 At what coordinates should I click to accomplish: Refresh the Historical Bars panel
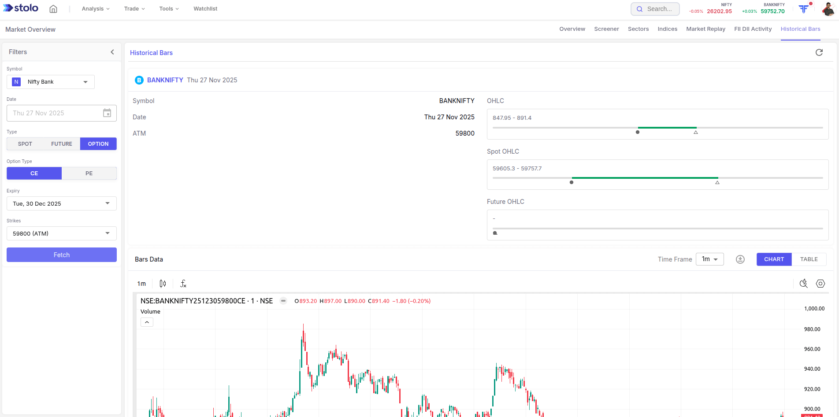[819, 52]
